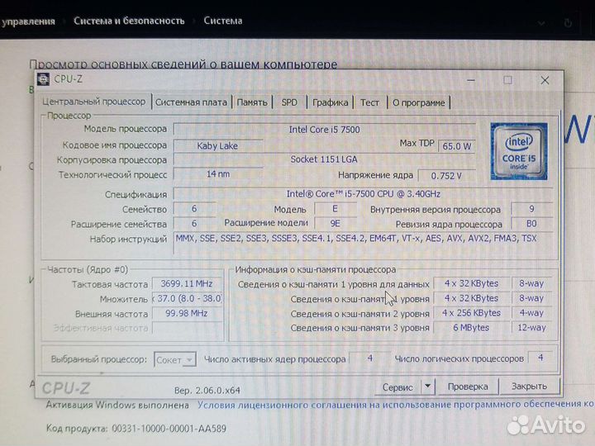The height and width of the screenshot is (446, 595).
Task: Click Система и безопасность breadcrumb in Control Panel
Action: pyautogui.click(x=129, y=21)
